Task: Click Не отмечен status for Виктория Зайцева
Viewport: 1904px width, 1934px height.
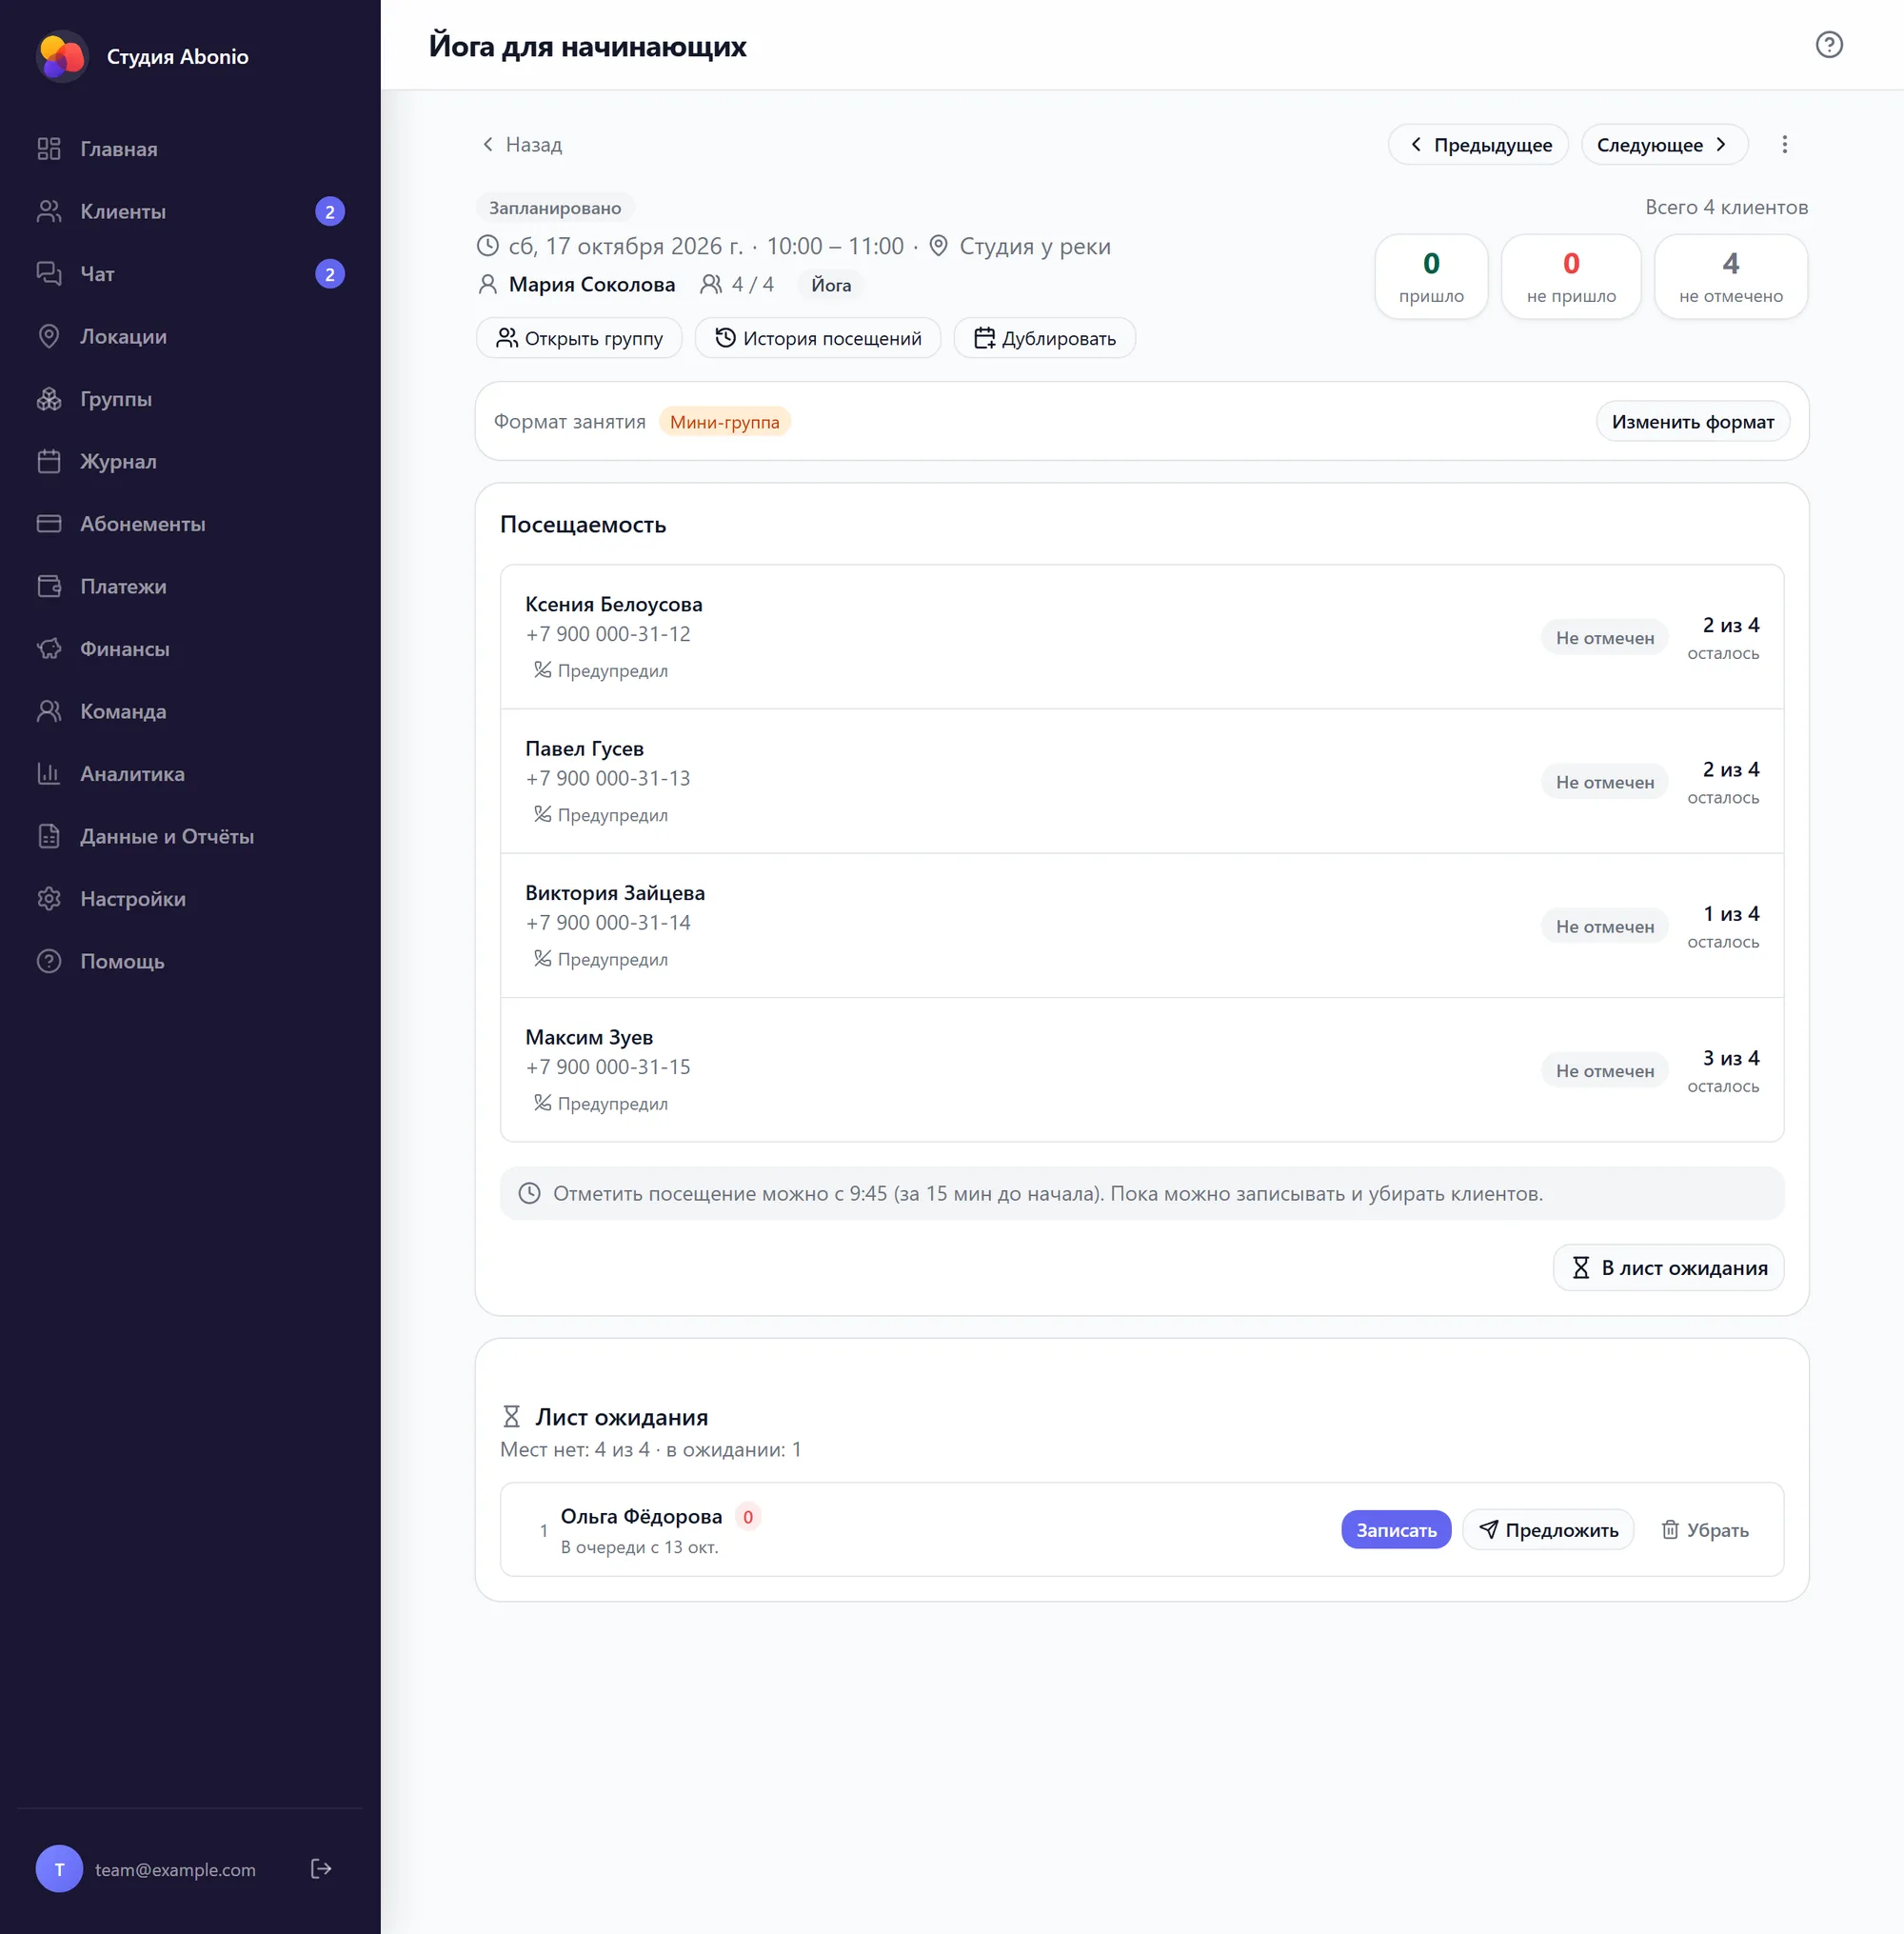Action: (x=1604, y=926)
